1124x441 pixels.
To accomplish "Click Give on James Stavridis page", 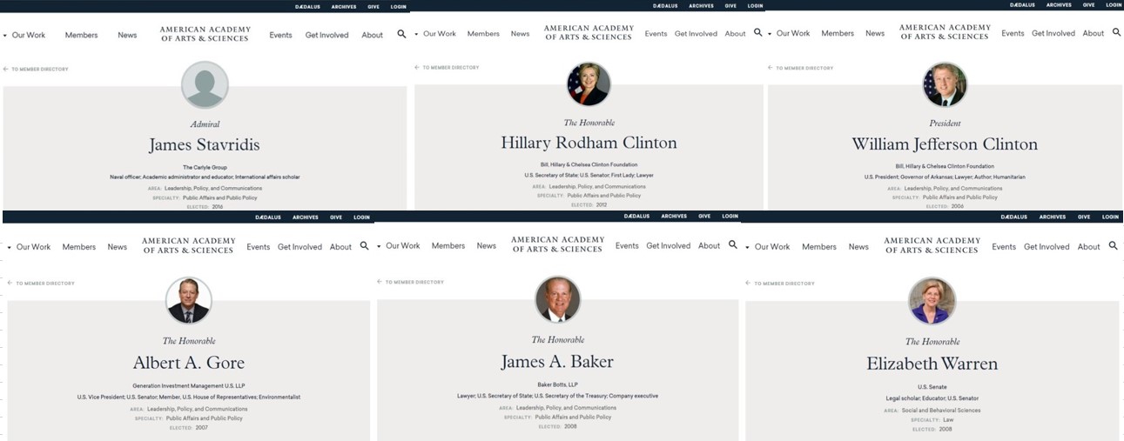I will pyautogui.click(x=373, y=6).
